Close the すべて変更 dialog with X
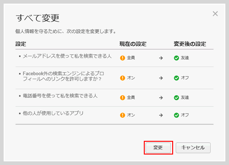The width and height of the screenshot is (229, 165). coord(215,14)
